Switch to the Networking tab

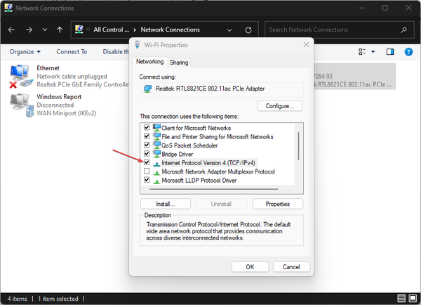[149, 62]
